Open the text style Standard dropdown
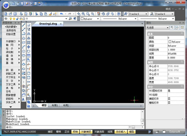Screen dimensions: 187x136 click(x=146, y=14)
